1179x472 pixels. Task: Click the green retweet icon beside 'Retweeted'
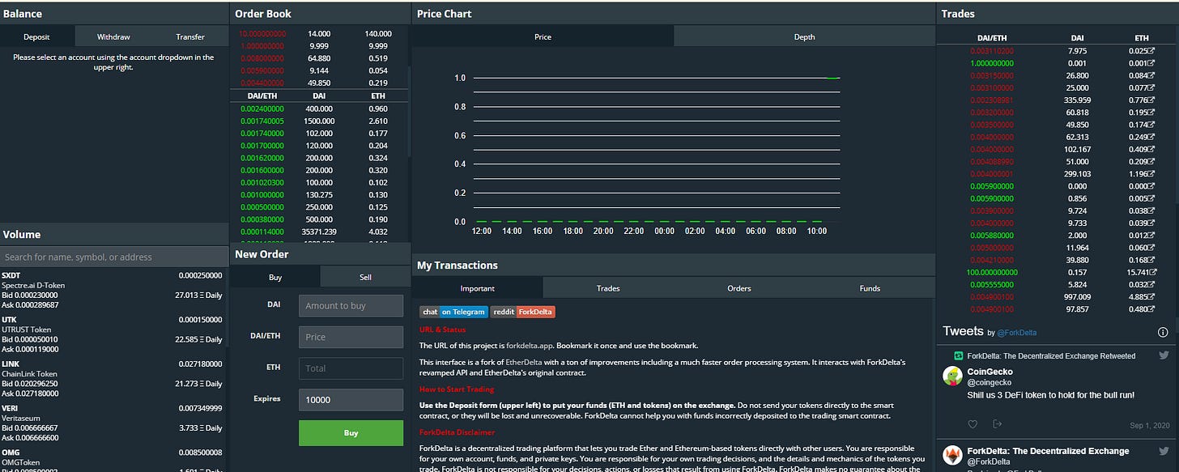957,356
